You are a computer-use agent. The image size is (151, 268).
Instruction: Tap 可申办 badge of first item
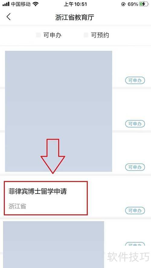click(x=135, y=80)
